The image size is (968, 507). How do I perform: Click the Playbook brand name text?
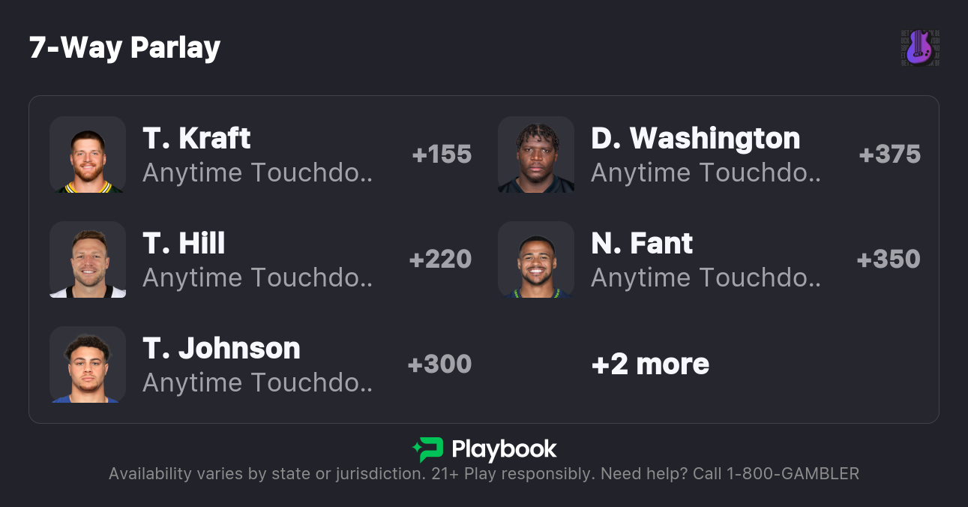(x=504, y=450)
